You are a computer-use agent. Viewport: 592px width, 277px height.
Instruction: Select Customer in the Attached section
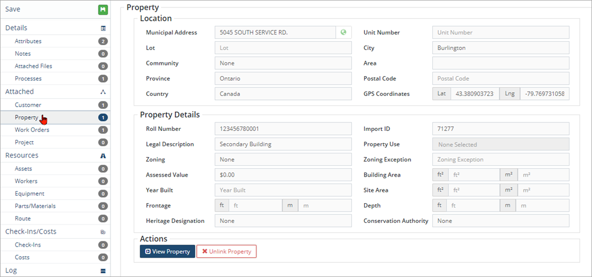[28, 105]
